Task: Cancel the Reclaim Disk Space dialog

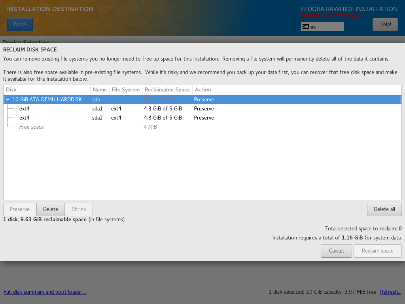Action: 336,251
